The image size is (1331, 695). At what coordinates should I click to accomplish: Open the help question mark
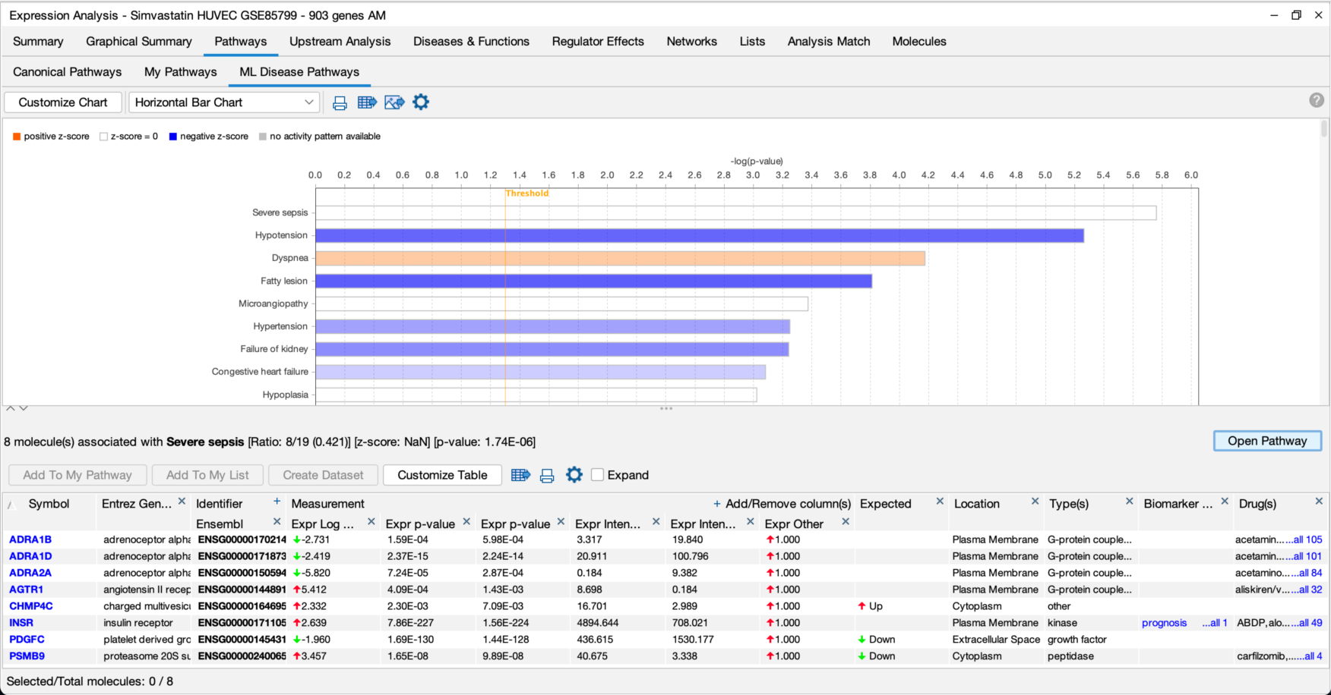pyautogui.click(x=1317, y=100)
